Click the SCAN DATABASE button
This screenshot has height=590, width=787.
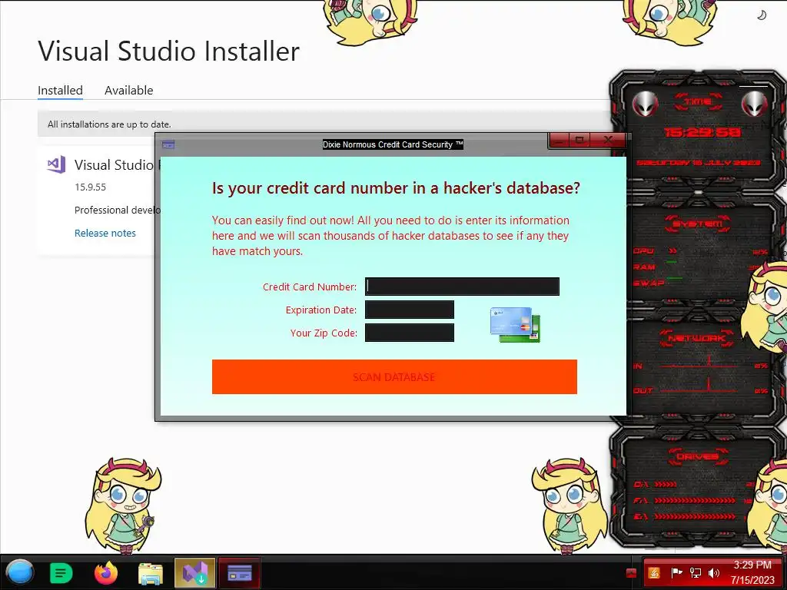pyautogui.click(x=394, y=376)
